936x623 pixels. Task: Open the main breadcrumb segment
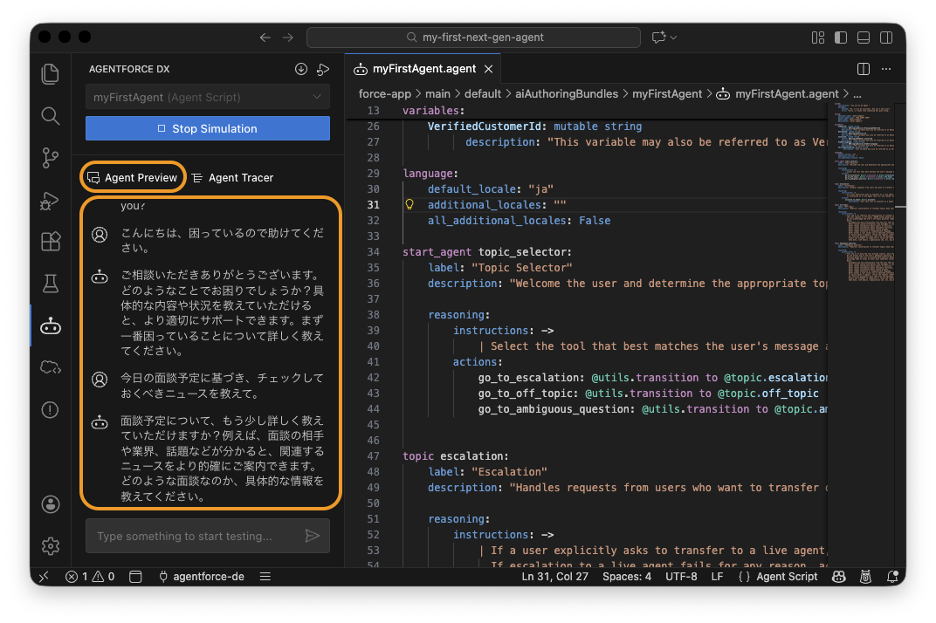[437, 93]
